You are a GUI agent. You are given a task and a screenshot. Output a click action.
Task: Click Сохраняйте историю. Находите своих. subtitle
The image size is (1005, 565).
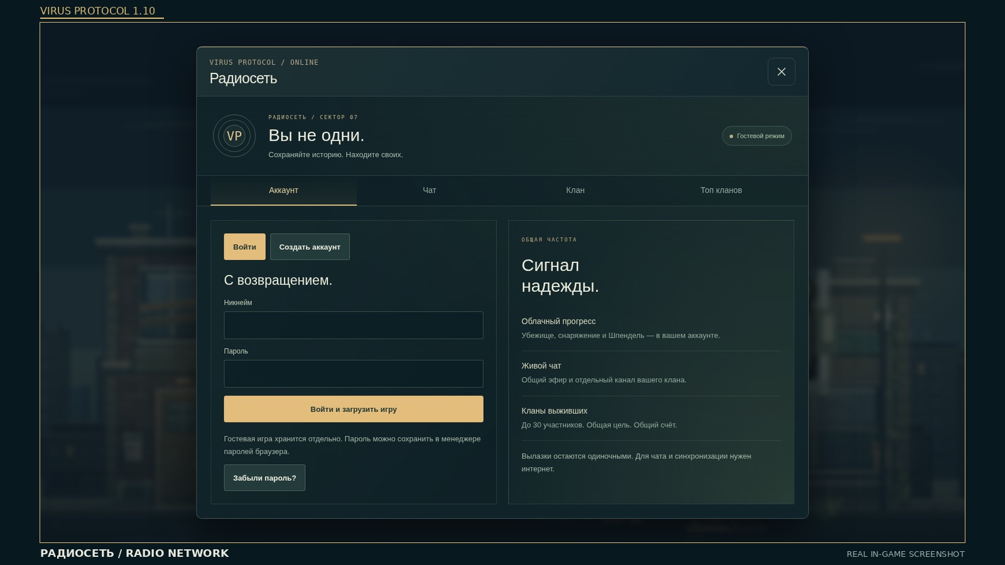click(x=335, y=154)
